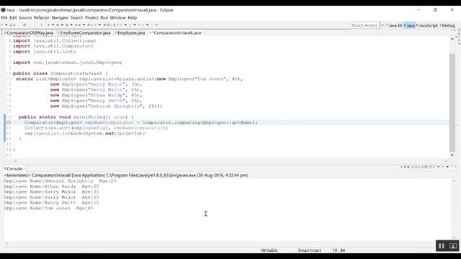Pause the video playback
The height and width of the screenshot is (259, 461).
click(x=442, y=246)
